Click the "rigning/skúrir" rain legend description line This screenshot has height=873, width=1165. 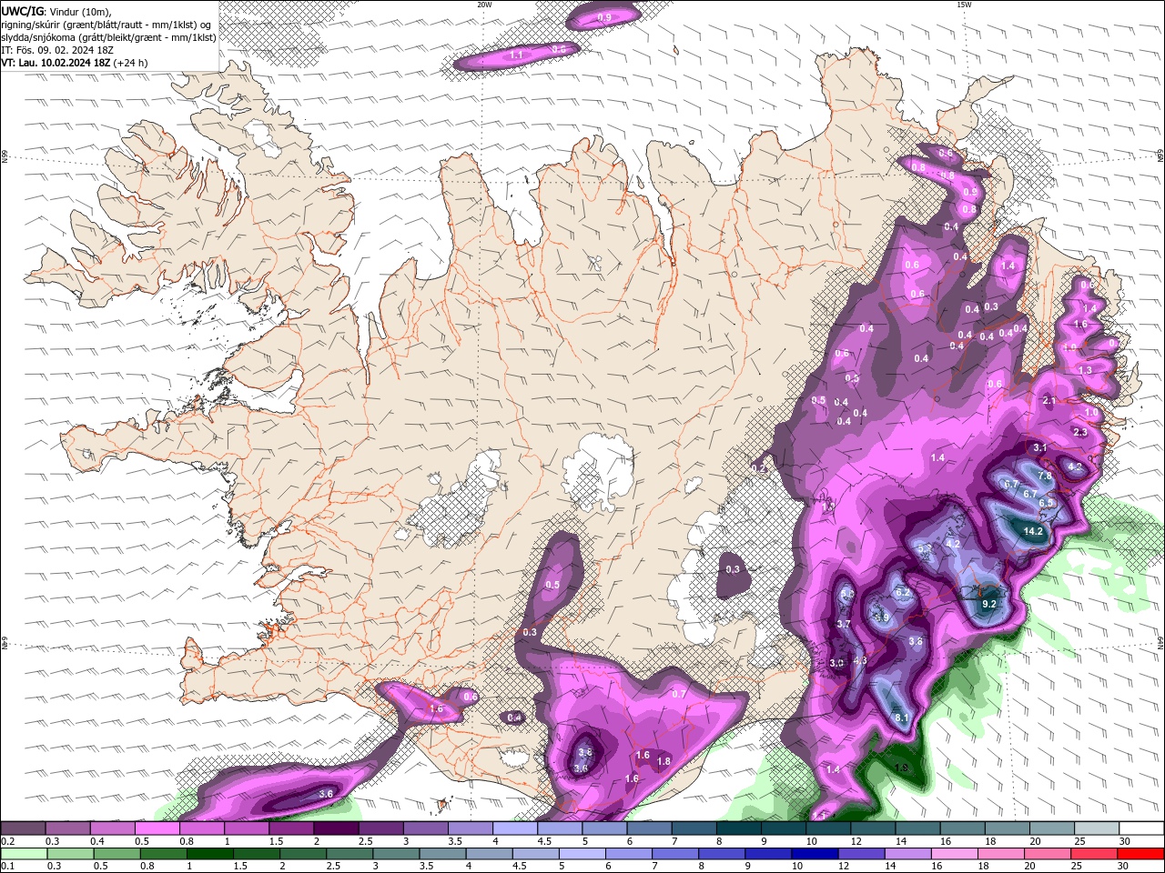click(x=107, y=25)
